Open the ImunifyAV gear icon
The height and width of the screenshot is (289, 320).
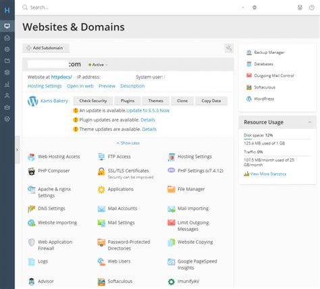click(x=171, y=282)
